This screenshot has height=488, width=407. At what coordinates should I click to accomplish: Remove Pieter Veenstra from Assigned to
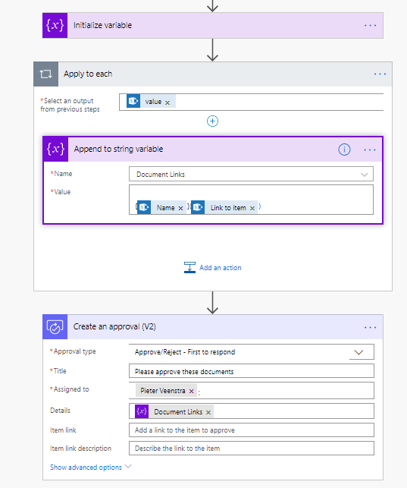[x=192, y=391]
